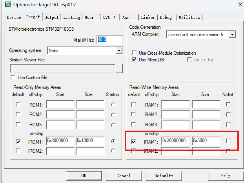Click the Defaults button

164,176
